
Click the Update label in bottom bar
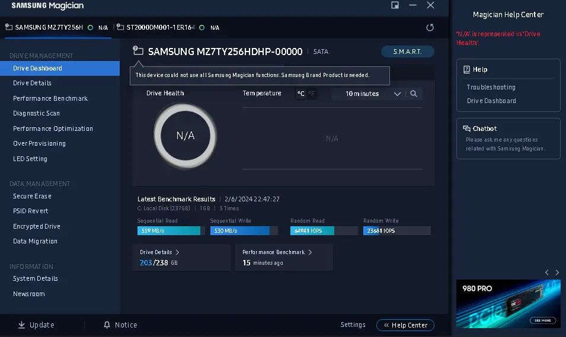pyautogui.click(x=42, y=325)
